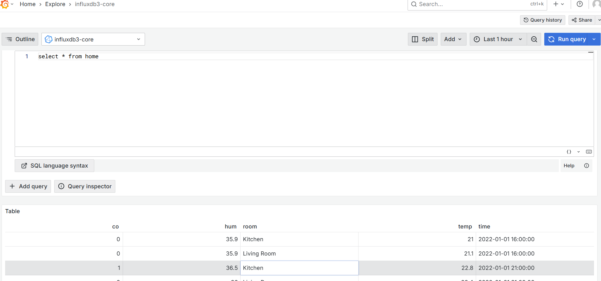Select the hum value 36.5
601x281 pixels.
pyautogui.click(x=182, y=268)
